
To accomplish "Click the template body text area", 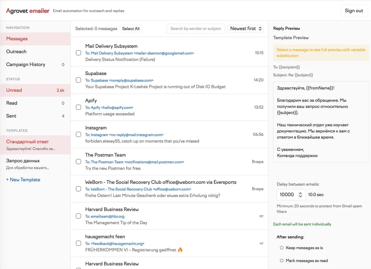I will [x=321, y=122].
